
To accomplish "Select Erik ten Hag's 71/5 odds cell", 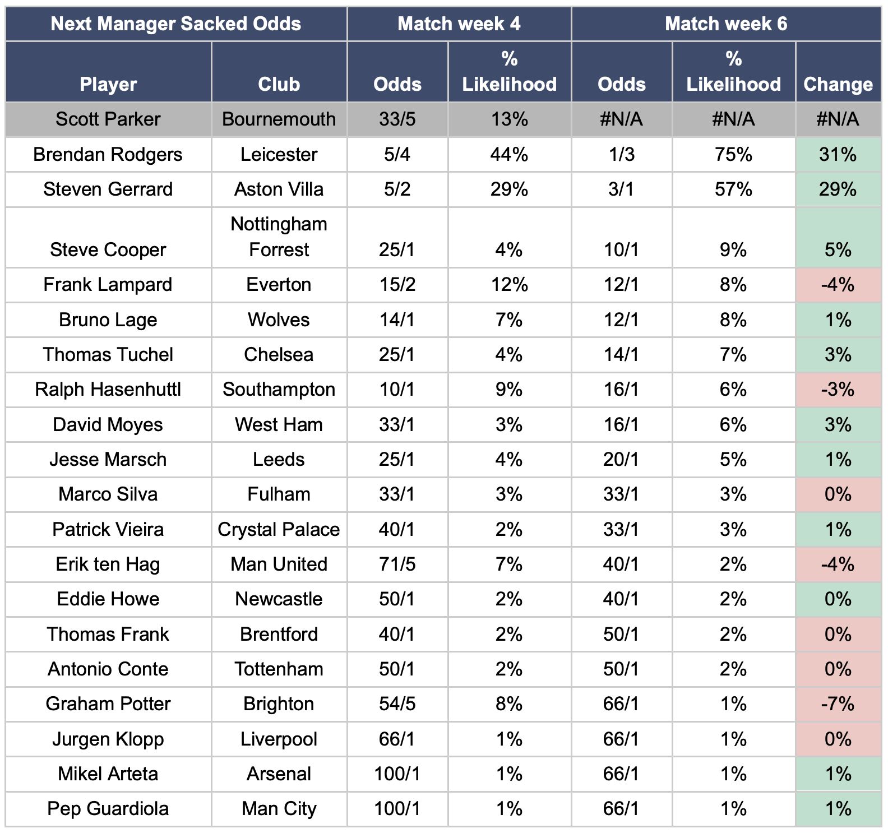I will click(x=397, y=564).
